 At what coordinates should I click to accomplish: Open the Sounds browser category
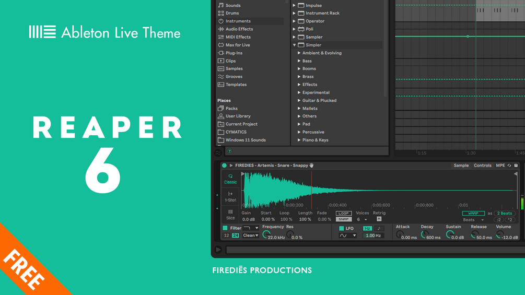[230, 5]
